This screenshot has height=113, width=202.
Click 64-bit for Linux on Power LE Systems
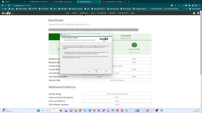(117, 98)
